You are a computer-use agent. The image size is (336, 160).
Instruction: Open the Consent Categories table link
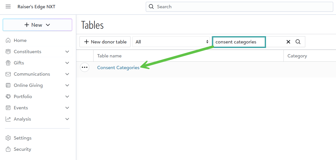click(x=118, y=68)
